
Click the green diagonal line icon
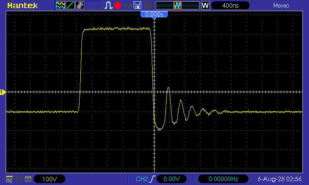(x=70, y=5)
